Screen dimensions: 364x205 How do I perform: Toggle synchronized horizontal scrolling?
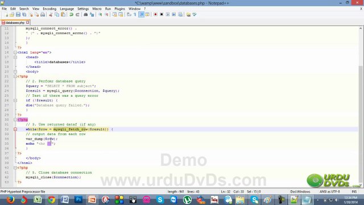tap(121, 15)
